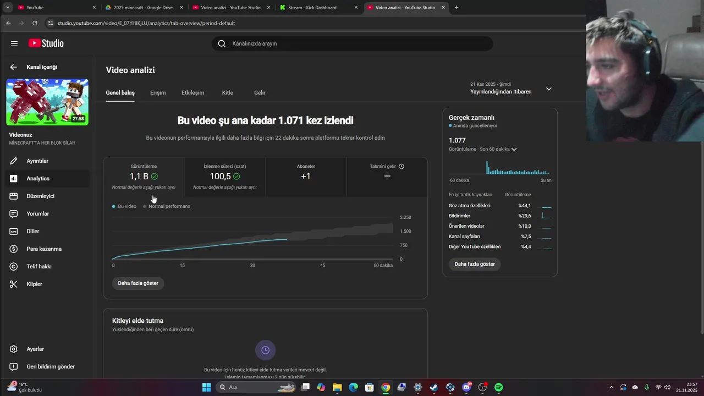
Task: Click Diğer YouTube özellikleri row
Action: click(500, 247)
